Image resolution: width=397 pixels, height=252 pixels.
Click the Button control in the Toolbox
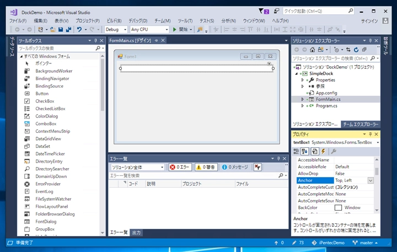tap(42, 93)
